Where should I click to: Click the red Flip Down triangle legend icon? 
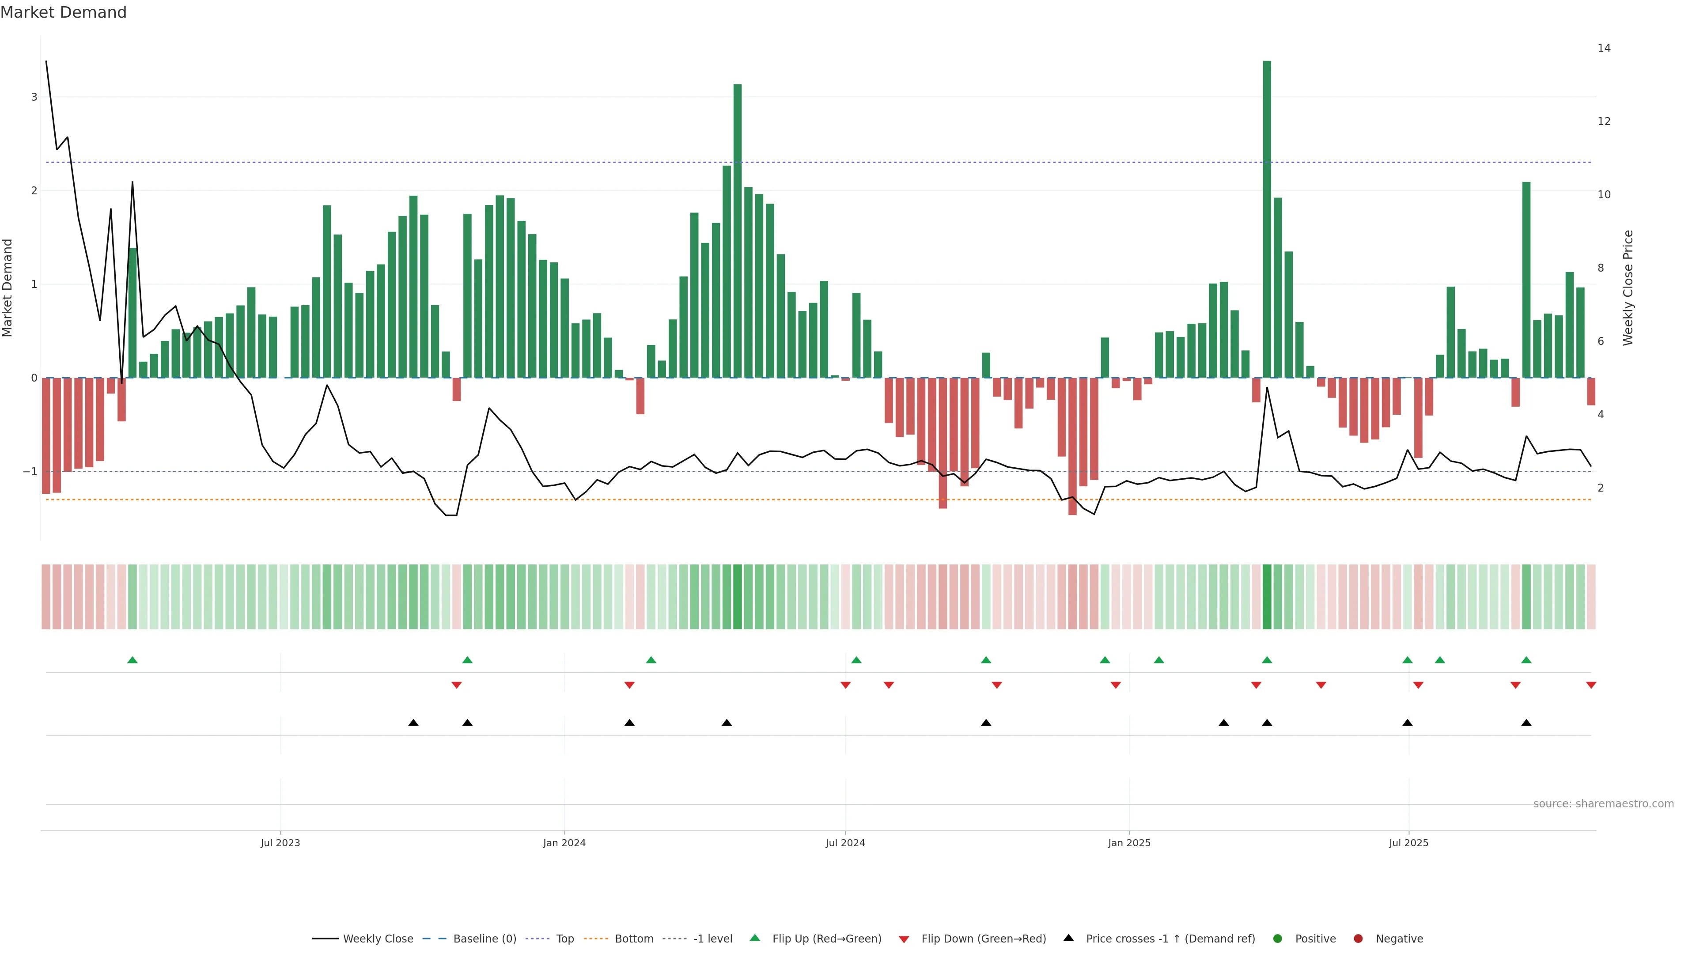click(x=904, y=939)
